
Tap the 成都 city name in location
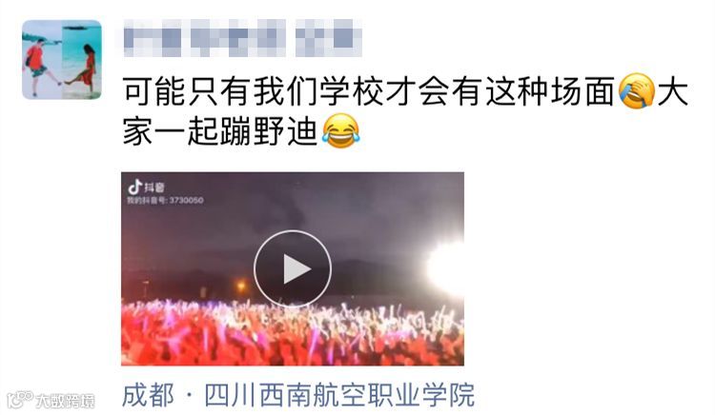[148, 395]
